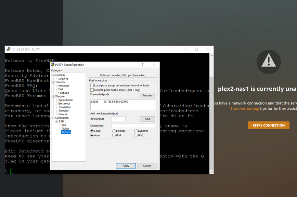Open the Appearance category
The width and height of the screenshot is (297, 197).
pos(66,100)
